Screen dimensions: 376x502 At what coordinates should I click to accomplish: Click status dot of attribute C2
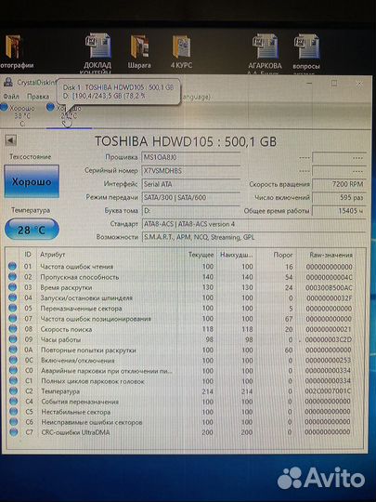tap(13, 390)
